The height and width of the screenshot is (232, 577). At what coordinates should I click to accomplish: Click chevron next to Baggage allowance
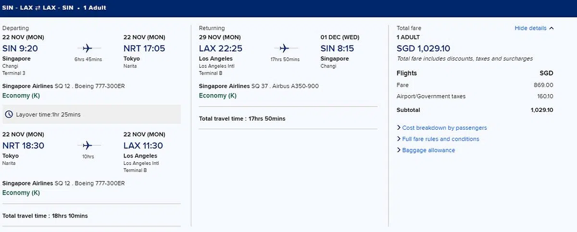[399, 150]
